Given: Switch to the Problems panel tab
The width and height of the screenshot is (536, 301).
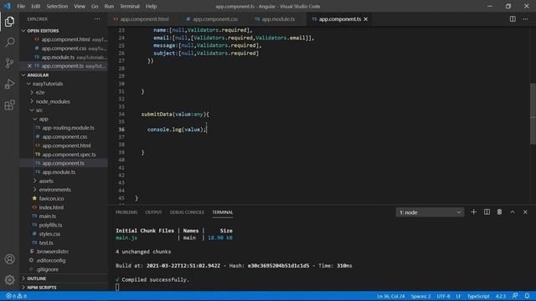Looking at the screenshot, I should coord(126,212).
